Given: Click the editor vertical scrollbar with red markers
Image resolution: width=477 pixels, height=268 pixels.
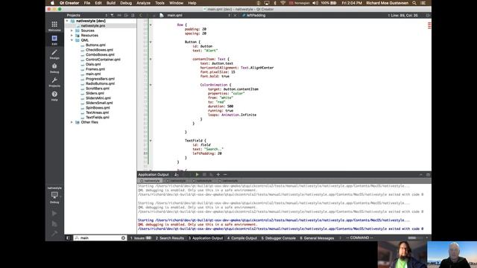Looking at the screenshot, I should [x=429, y=95].
